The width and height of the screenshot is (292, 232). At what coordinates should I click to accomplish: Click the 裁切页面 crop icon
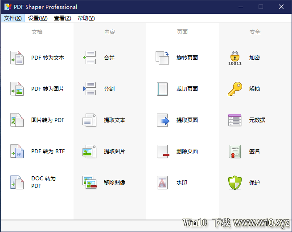pyautogui.click(x=162, y=89)
